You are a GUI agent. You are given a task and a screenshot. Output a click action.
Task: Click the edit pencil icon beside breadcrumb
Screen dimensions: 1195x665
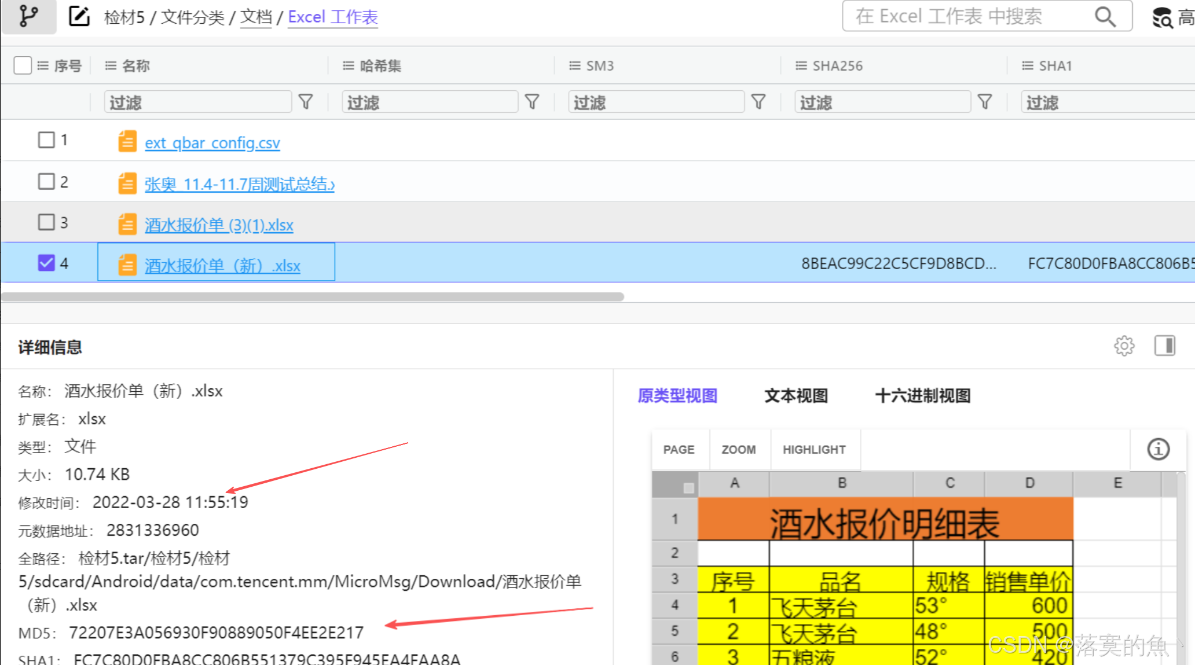[79, 16]
